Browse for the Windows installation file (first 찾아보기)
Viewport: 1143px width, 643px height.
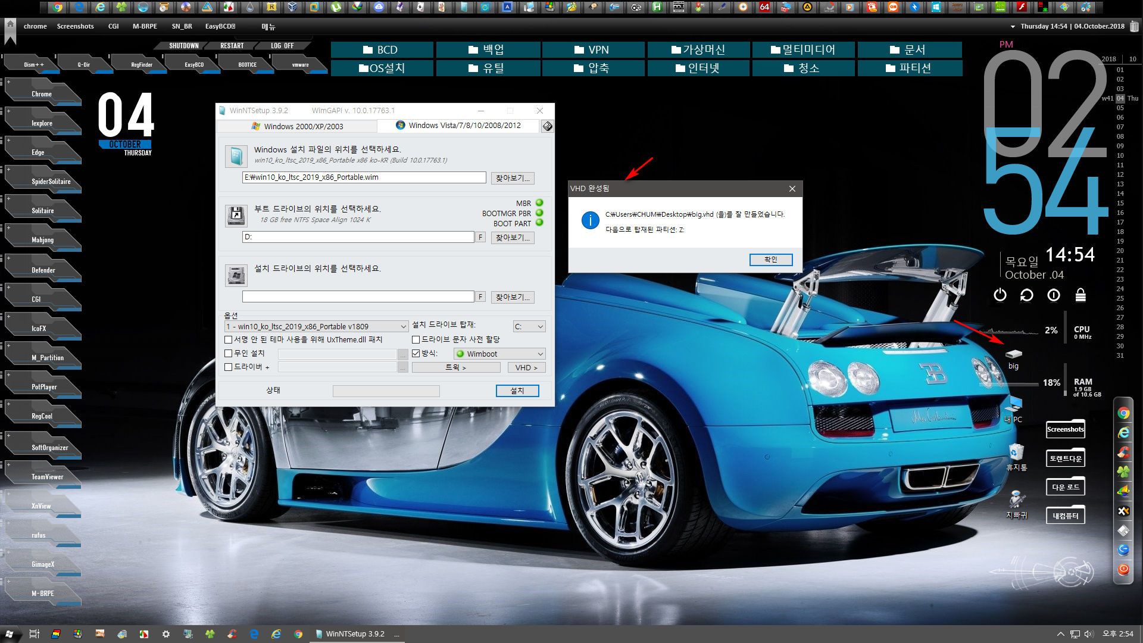(513, 178)
